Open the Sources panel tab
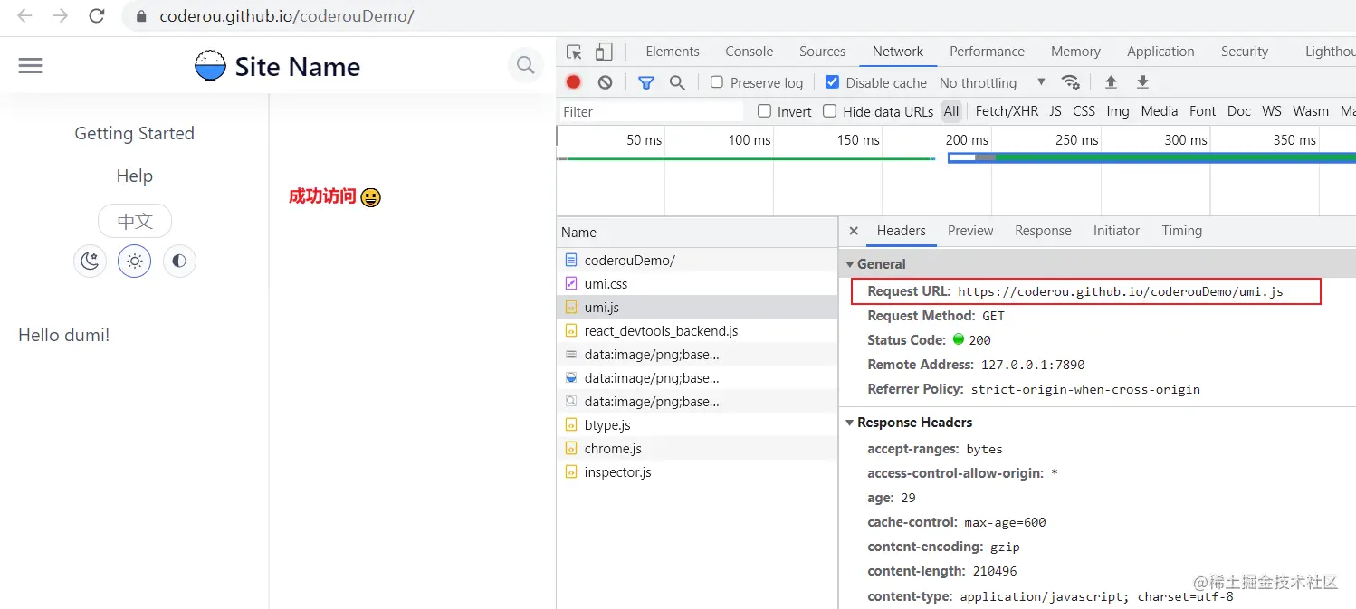Image resolution: width=1356 pixels, height=609 pixels. pyautogui.click(x=823, y=52)
